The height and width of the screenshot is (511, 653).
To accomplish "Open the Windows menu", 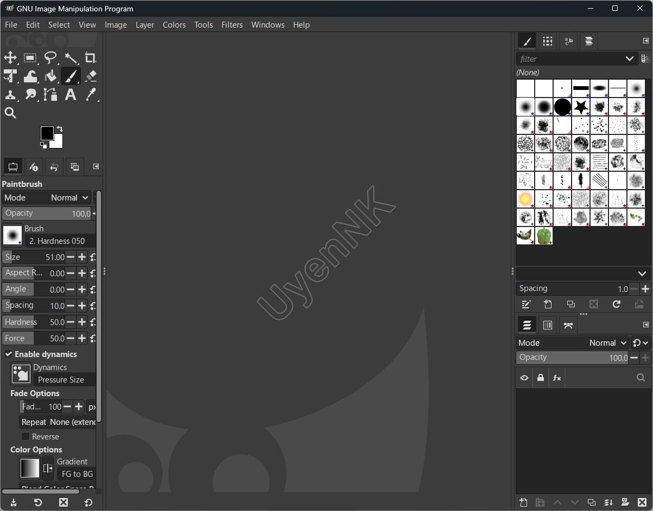I will pyautogui.click(x=268, y=25).
